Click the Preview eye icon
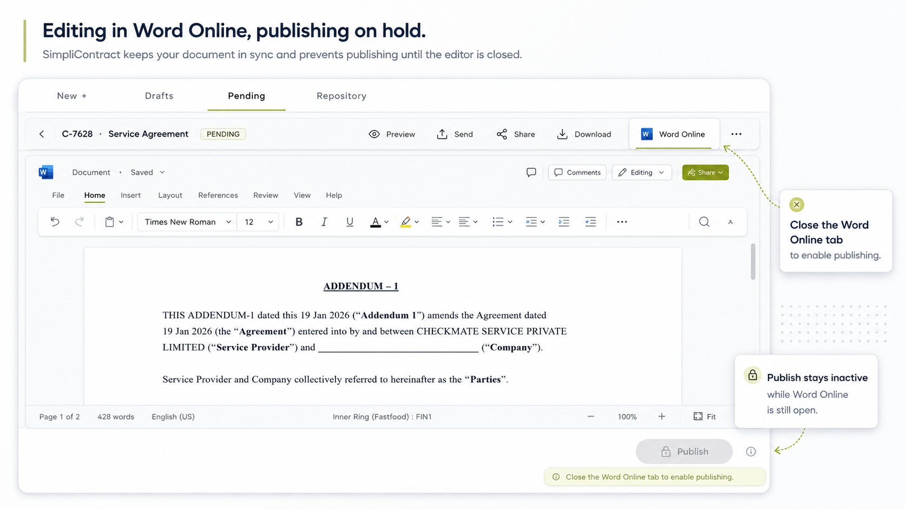The width and height of the screenshot is (905, 509). pyautogui.click(x=374, y=134)
